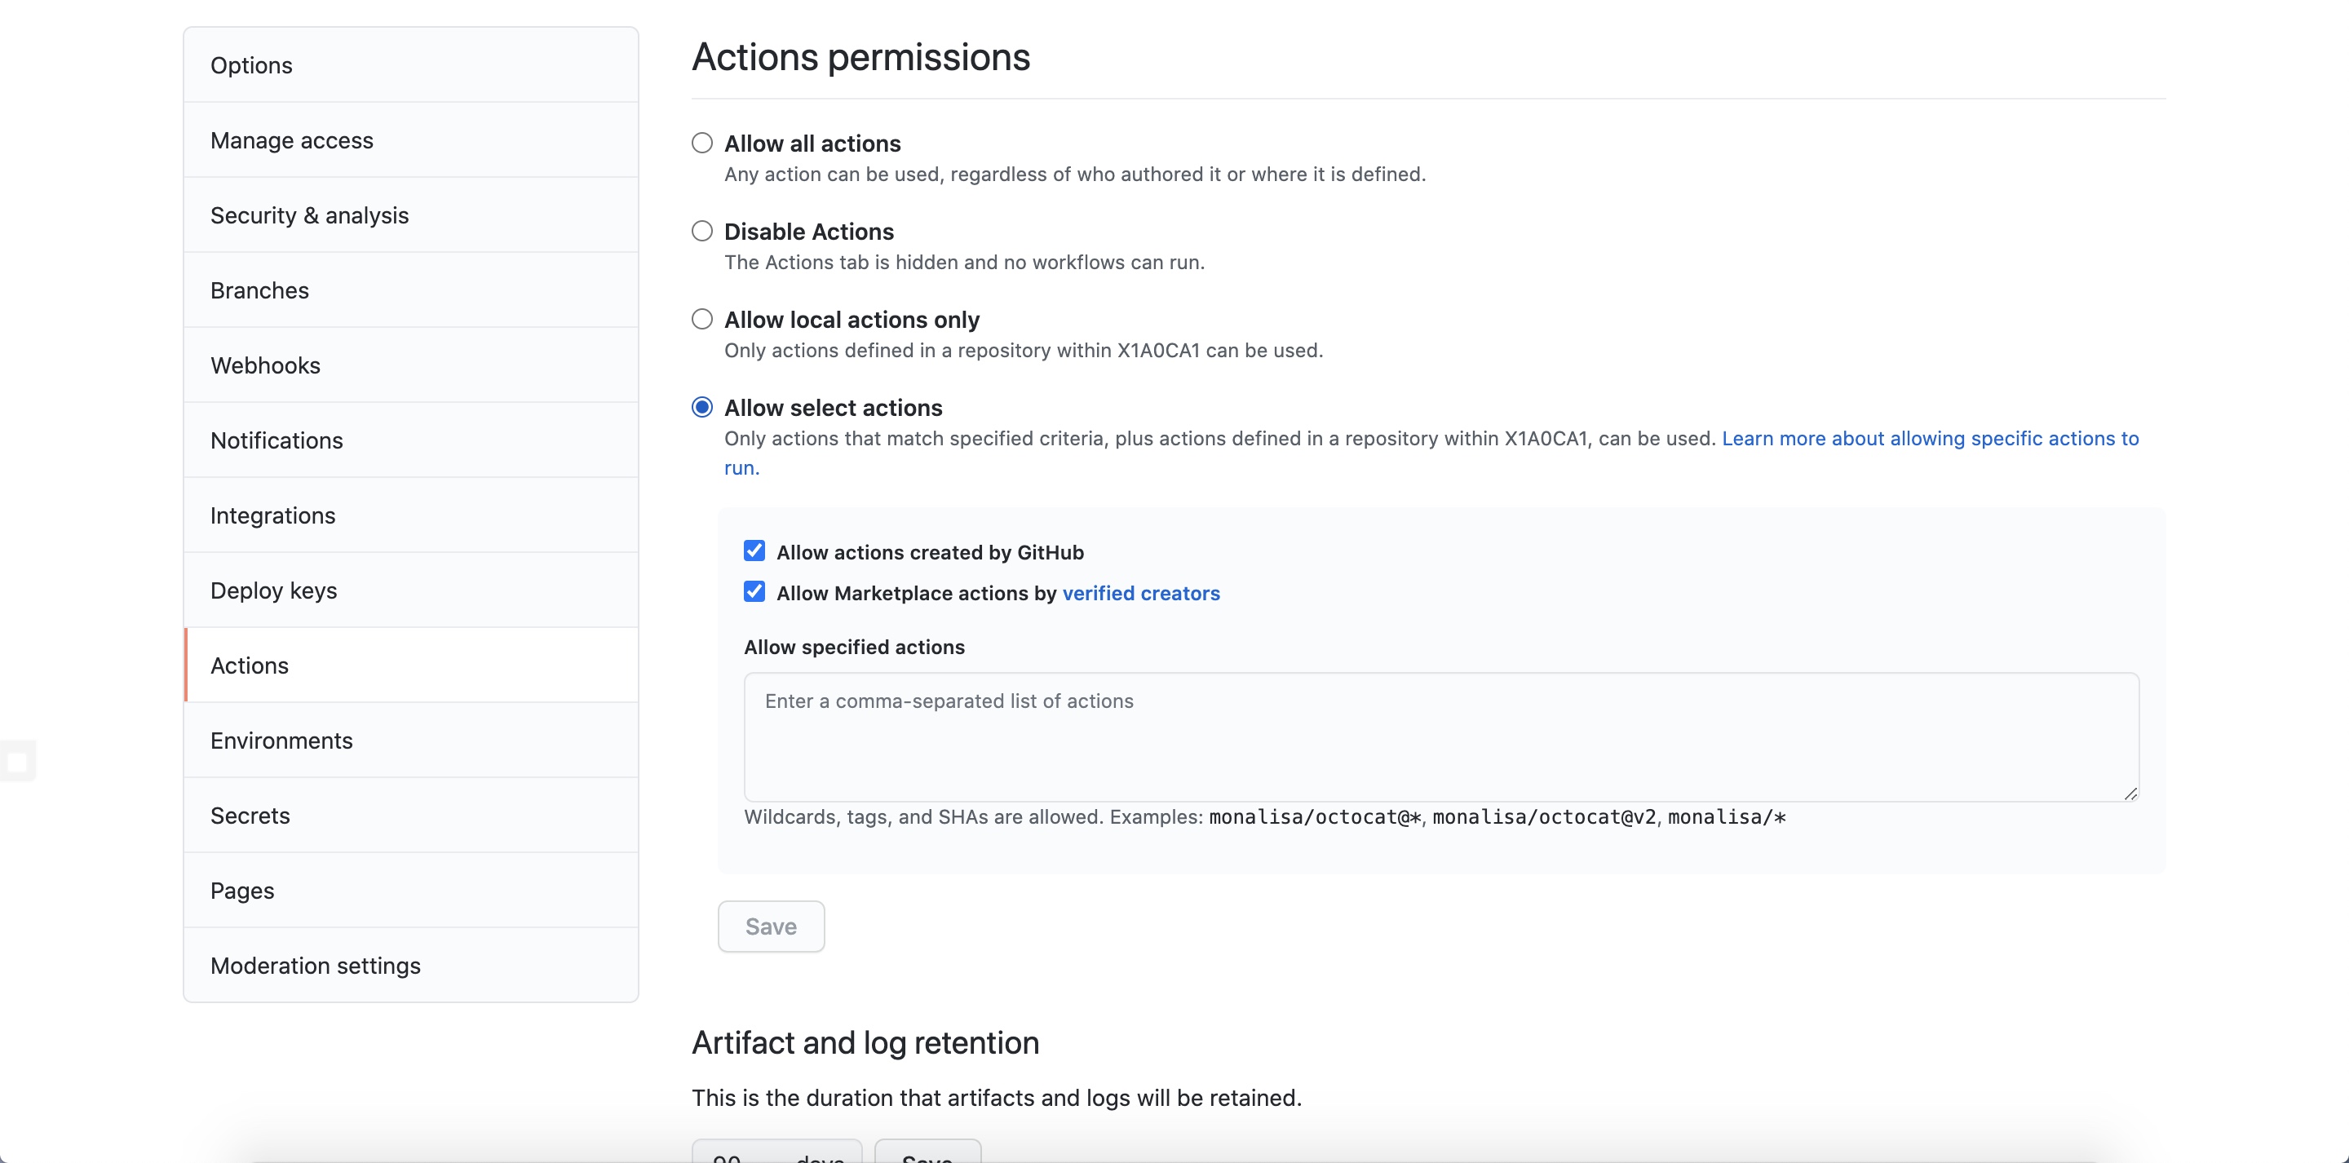This screenshot has height=1163, width=2349.
Task: Uncheck Allow actions created by GitHub
Action: 754,551
